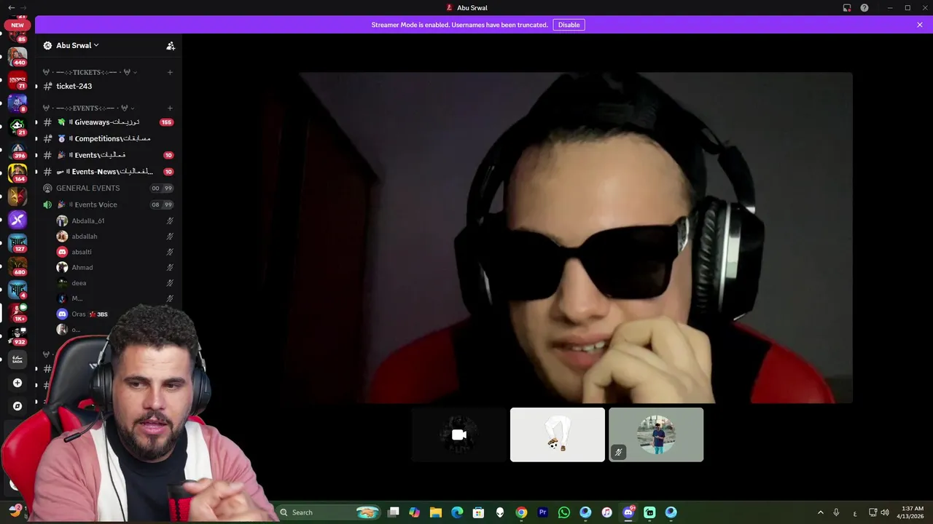Image resolution: width=933 pixels, height=524 pixels.
Task: Open the server with the 680 badge
Action: coord(17,266)
